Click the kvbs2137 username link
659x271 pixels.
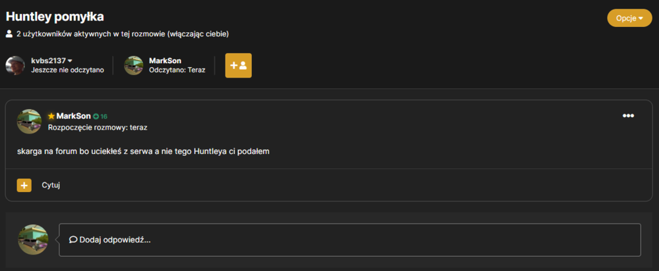click(48, 61)
